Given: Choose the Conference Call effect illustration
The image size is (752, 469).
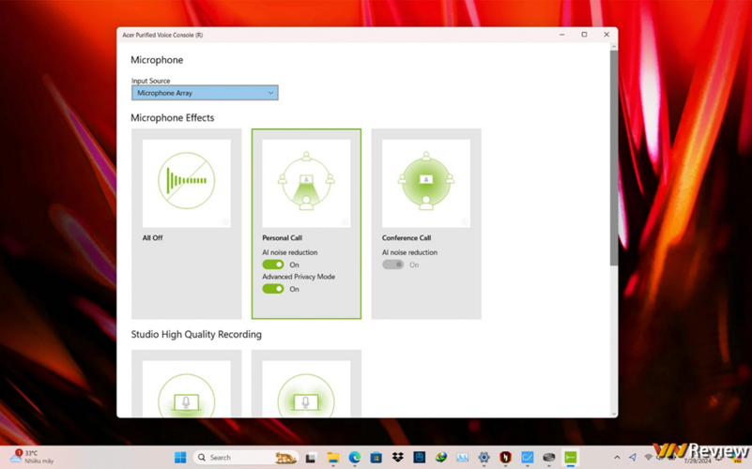Looking at the screenshot, I should pyautogui.click(x=426, y=181).
